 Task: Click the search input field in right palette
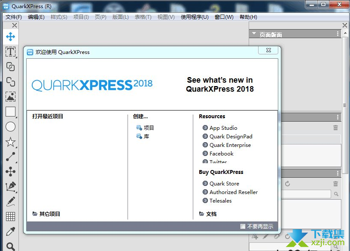(x=306, y=194)
